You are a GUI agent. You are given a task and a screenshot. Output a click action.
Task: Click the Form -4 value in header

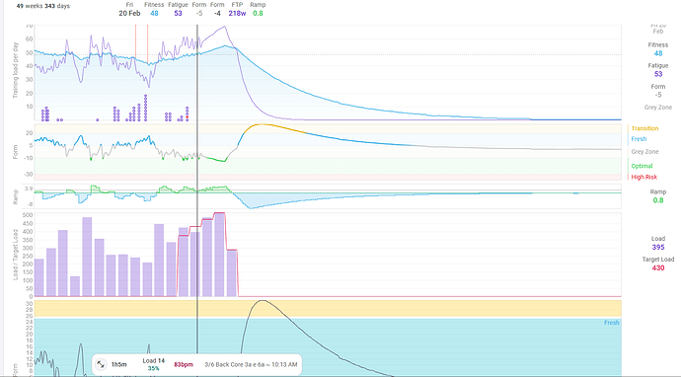[x=217, y=13]
